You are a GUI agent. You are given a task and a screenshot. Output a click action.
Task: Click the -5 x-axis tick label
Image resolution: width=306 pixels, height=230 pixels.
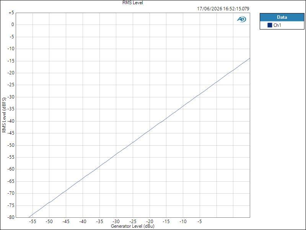[x=200, y=222]
